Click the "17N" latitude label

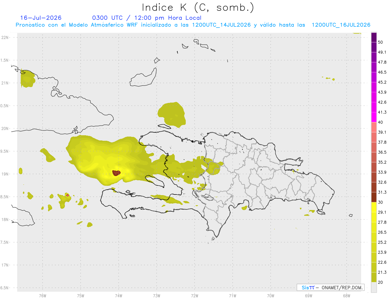[x=5, y=265]
